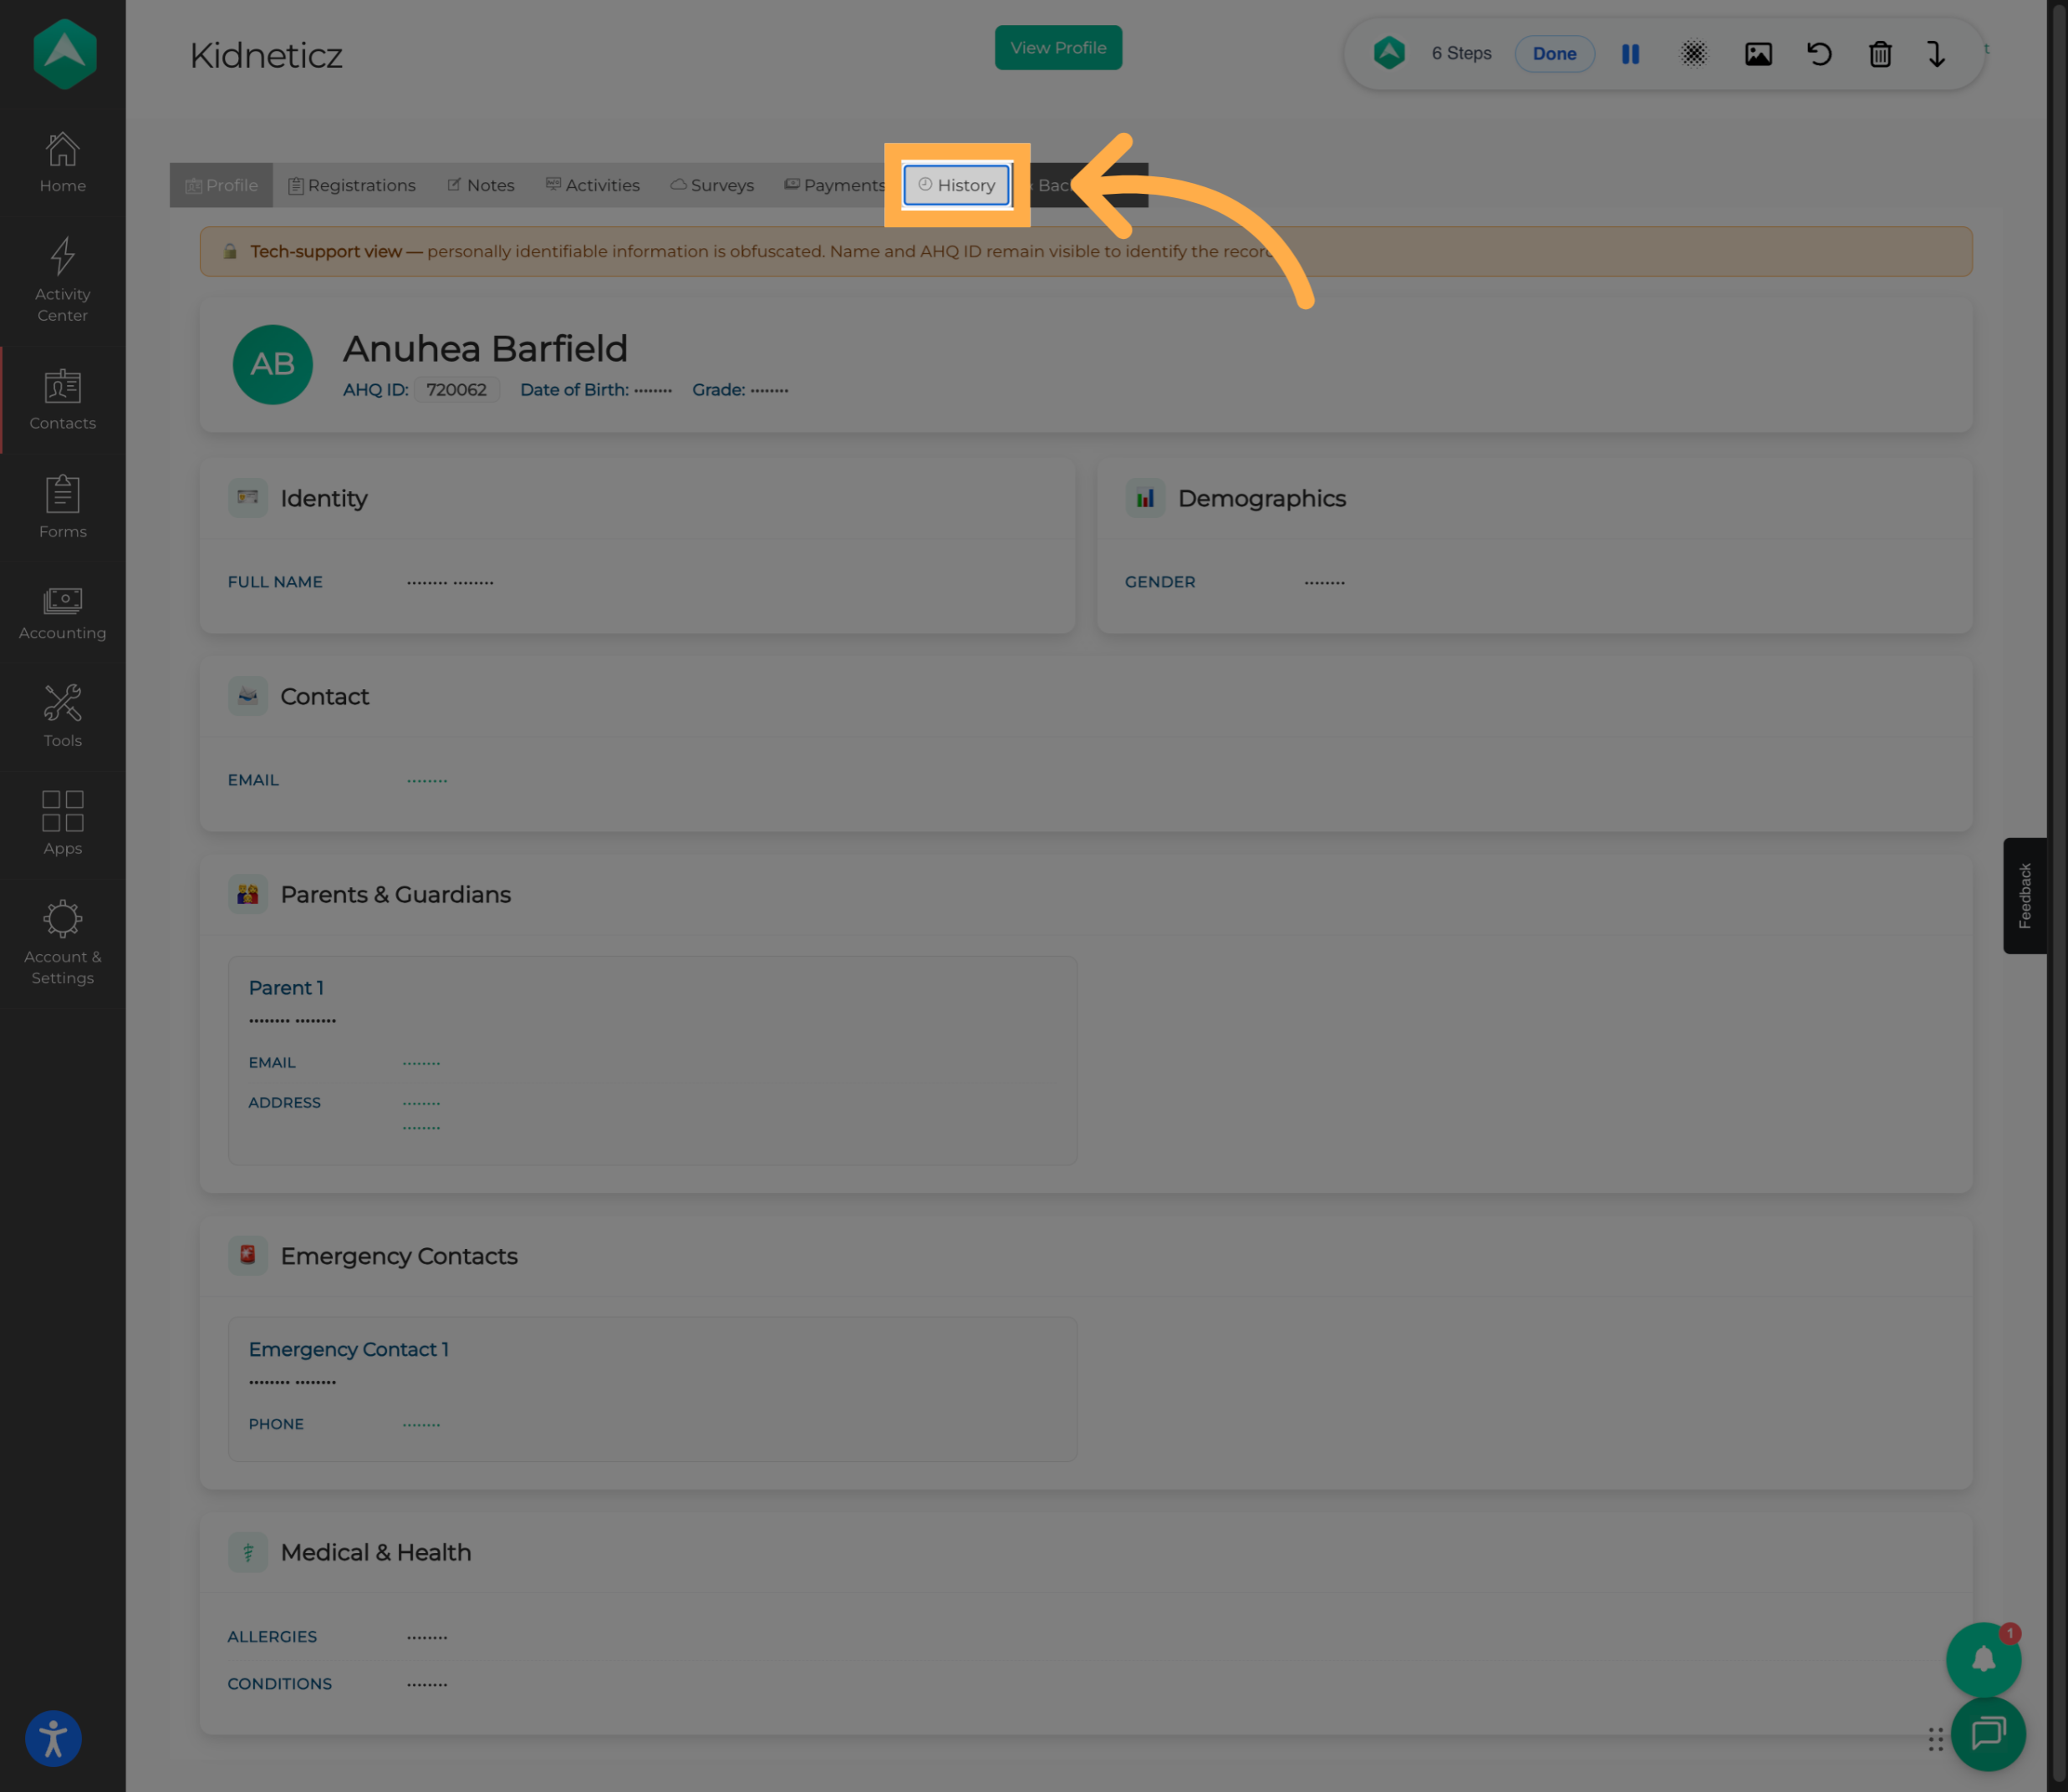Click the View Profile button
2068x1792 pixels.
[1057, 48]
